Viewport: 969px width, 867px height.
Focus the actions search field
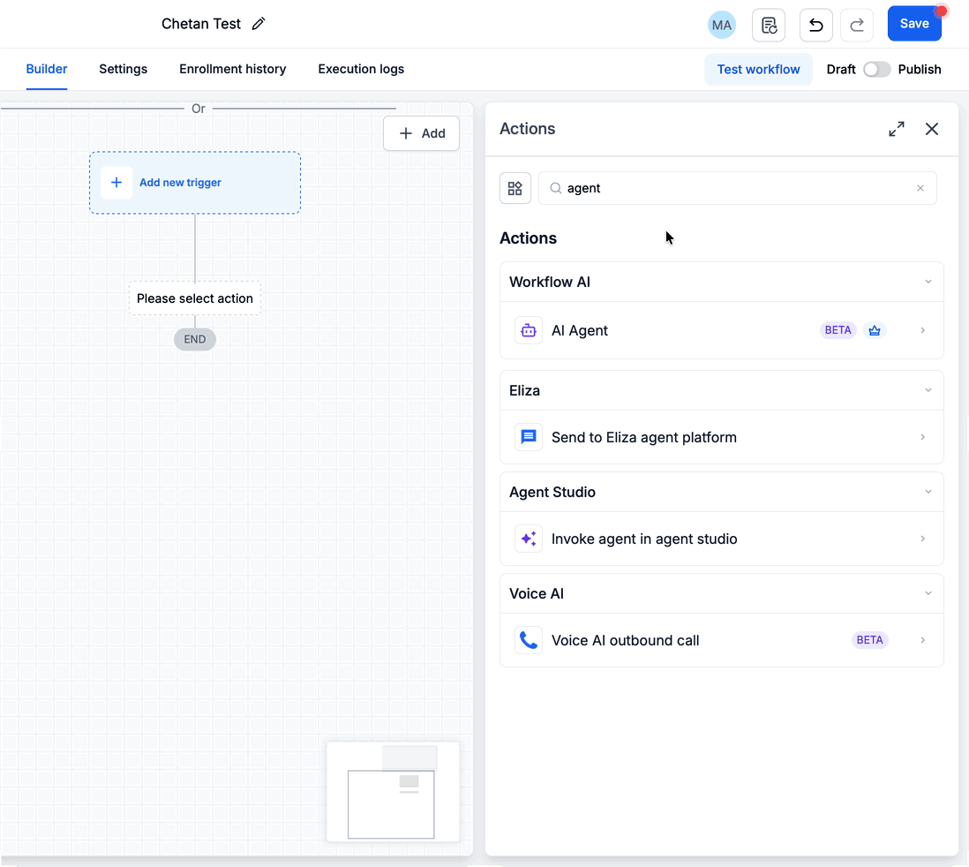click(x=737, y=188)
